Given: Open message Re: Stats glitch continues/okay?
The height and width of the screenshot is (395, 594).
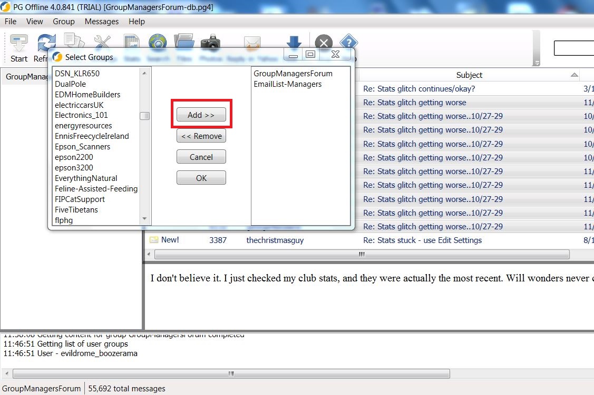Looking at the screenshot, I should point(419,89).
